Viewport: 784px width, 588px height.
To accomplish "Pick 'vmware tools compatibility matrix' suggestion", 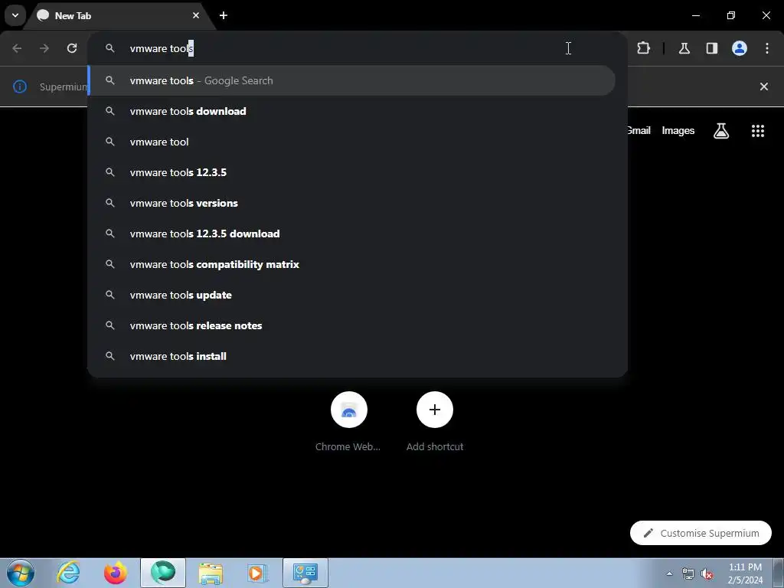I will (352, 264).
